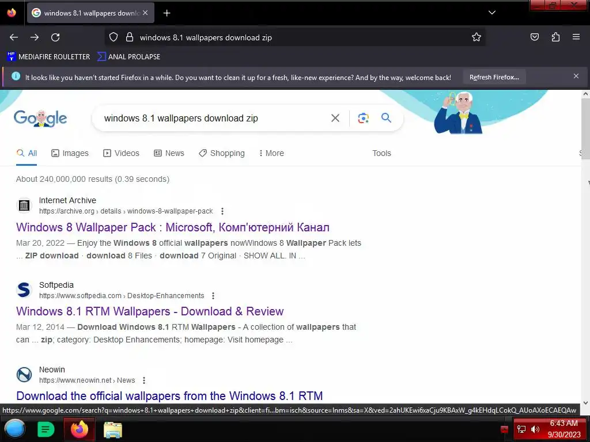Image resolution: width=590 pixels, height=442 pixels.
Task: Click the taskbar clock showing 6:43 AM
Action: 563,429
